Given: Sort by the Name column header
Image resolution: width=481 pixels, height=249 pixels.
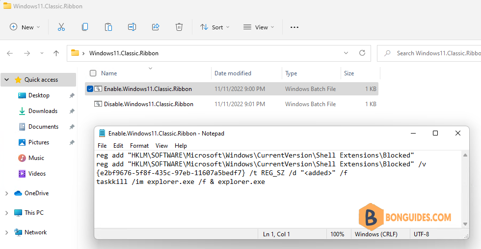Looking at the screenshot, I should point(109,73).
